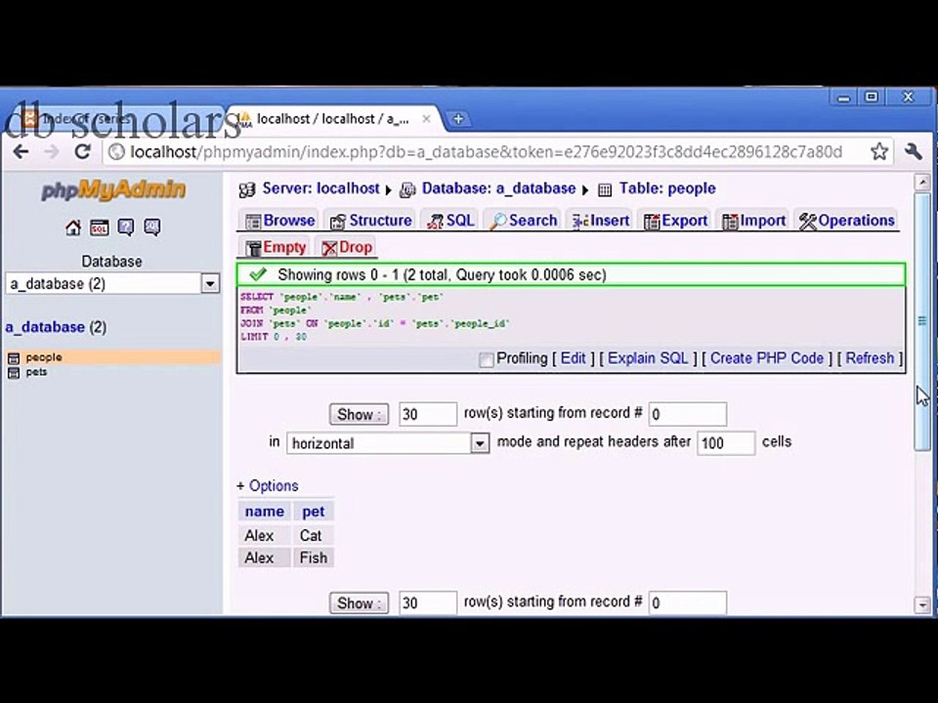Click the Refresh query link

tap(870, 358)
